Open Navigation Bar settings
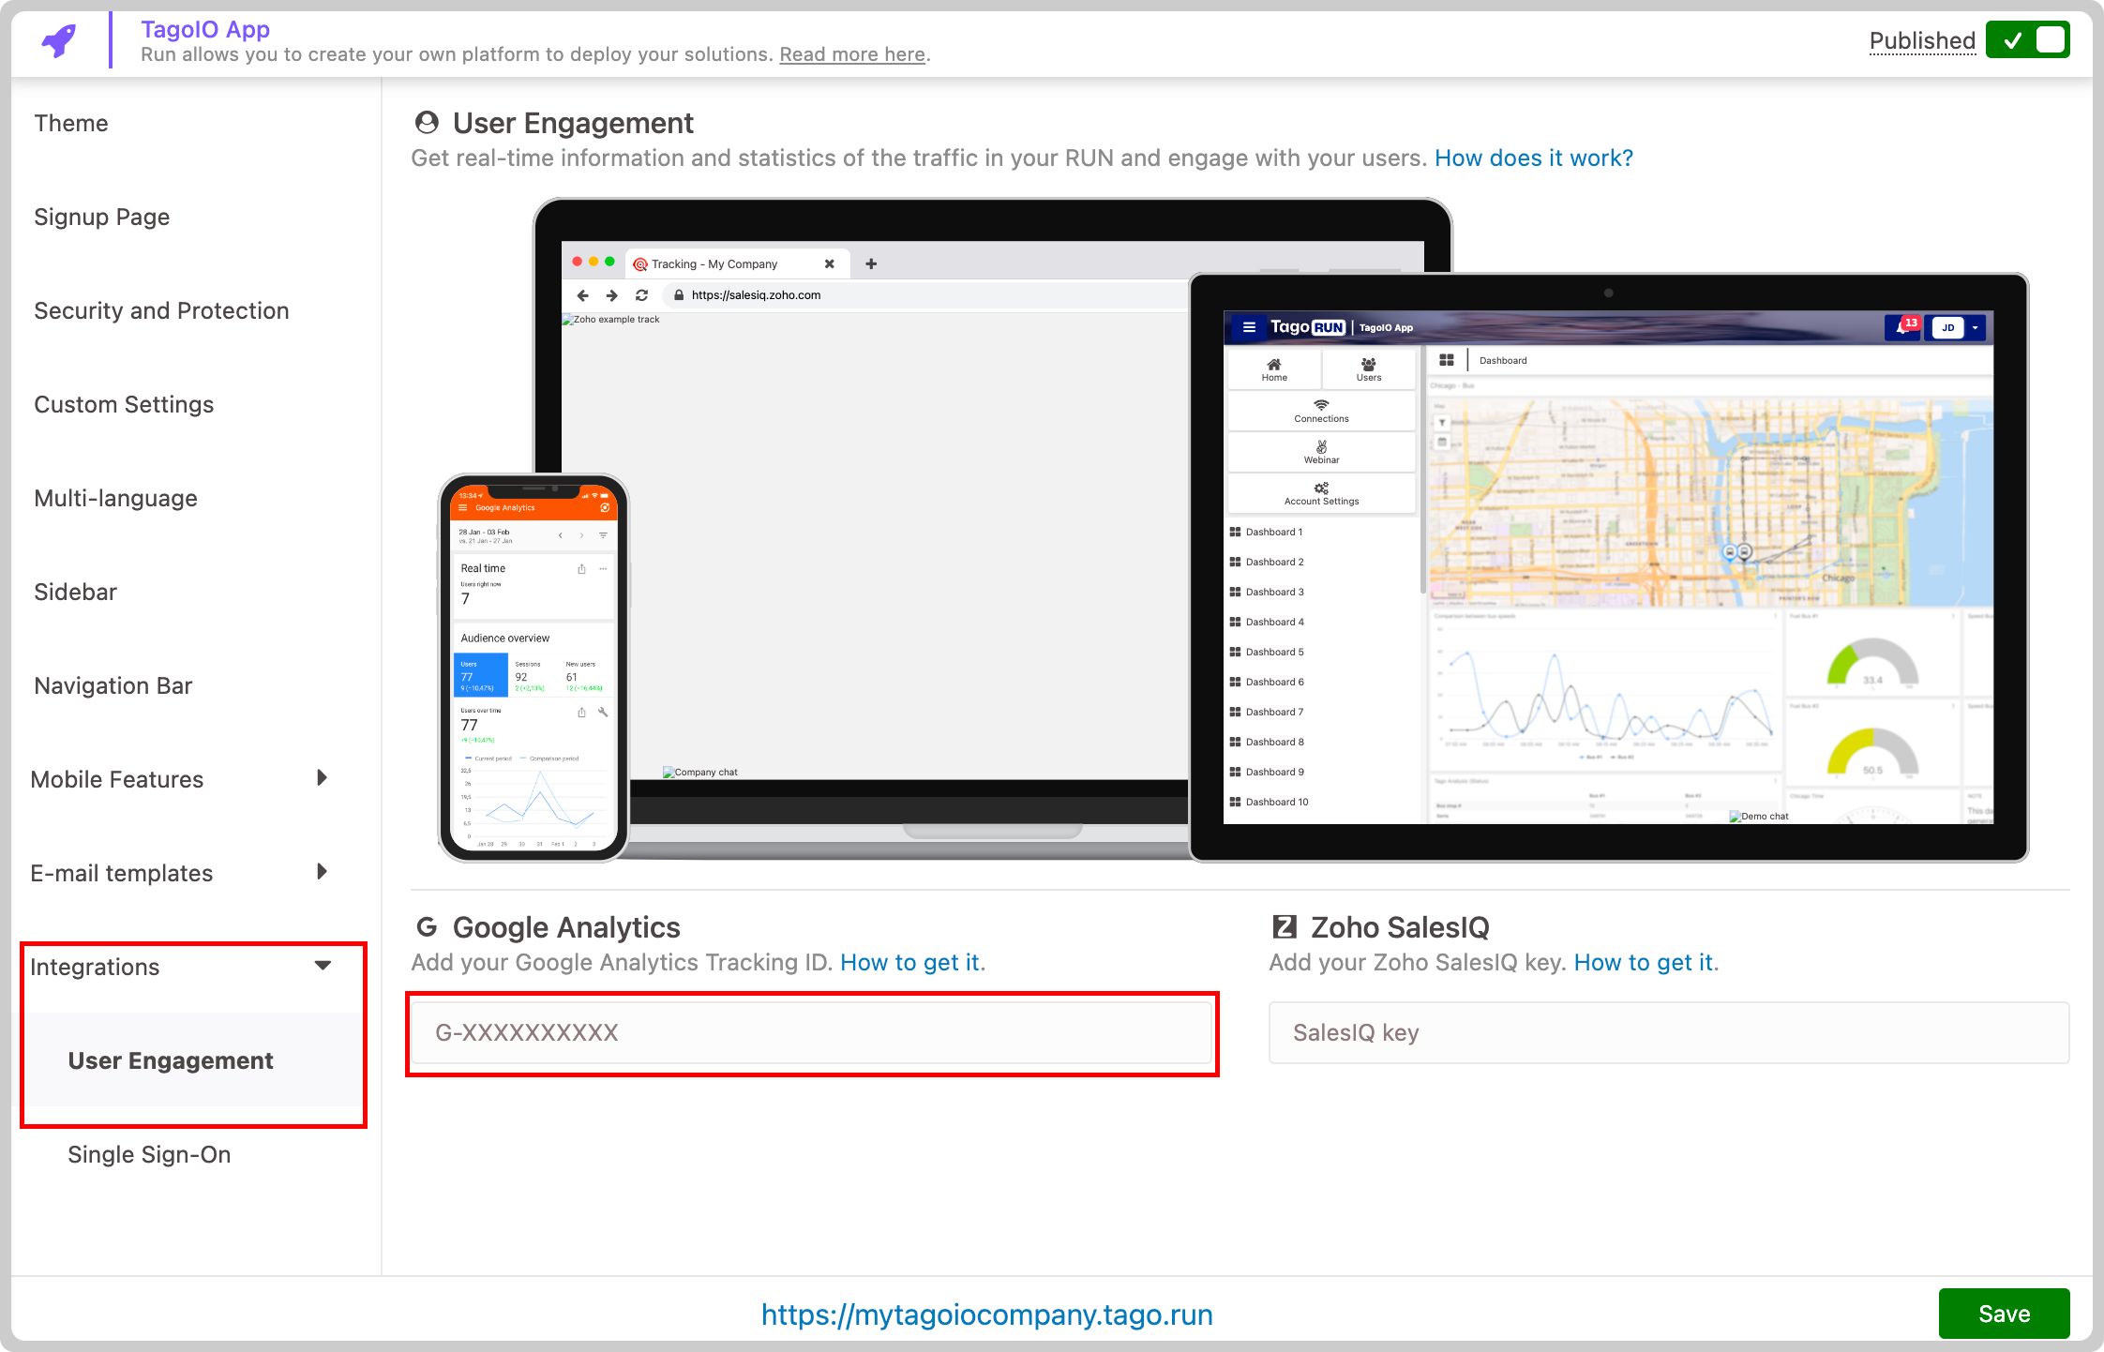 tap(113, 685)
